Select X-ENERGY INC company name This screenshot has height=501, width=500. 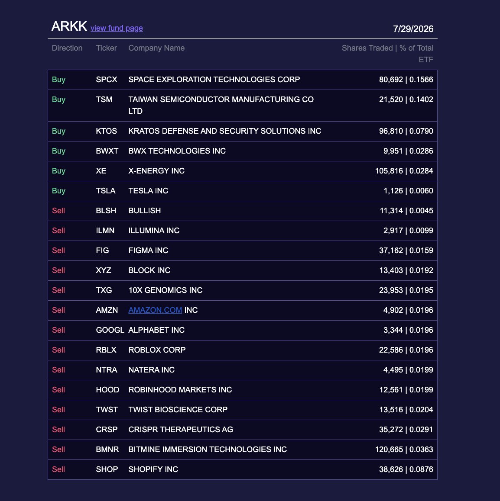(x=156, y=170)
